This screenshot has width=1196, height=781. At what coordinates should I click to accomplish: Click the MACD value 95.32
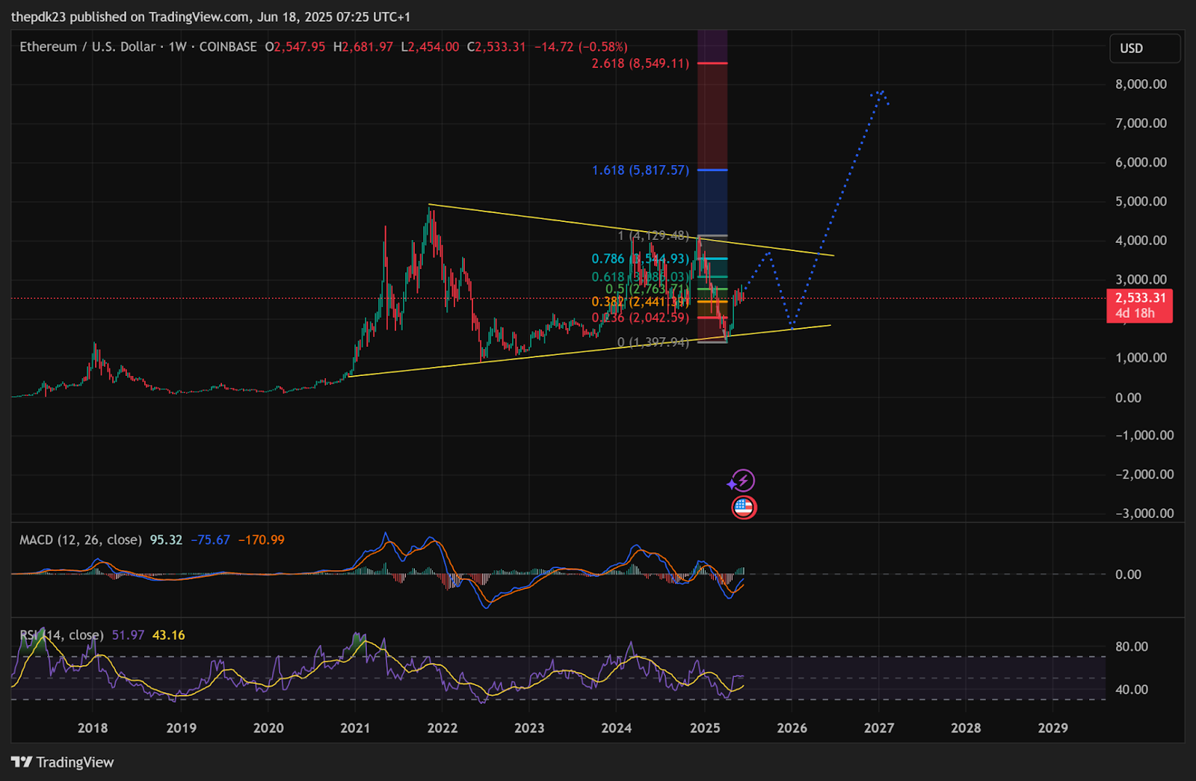166,540
